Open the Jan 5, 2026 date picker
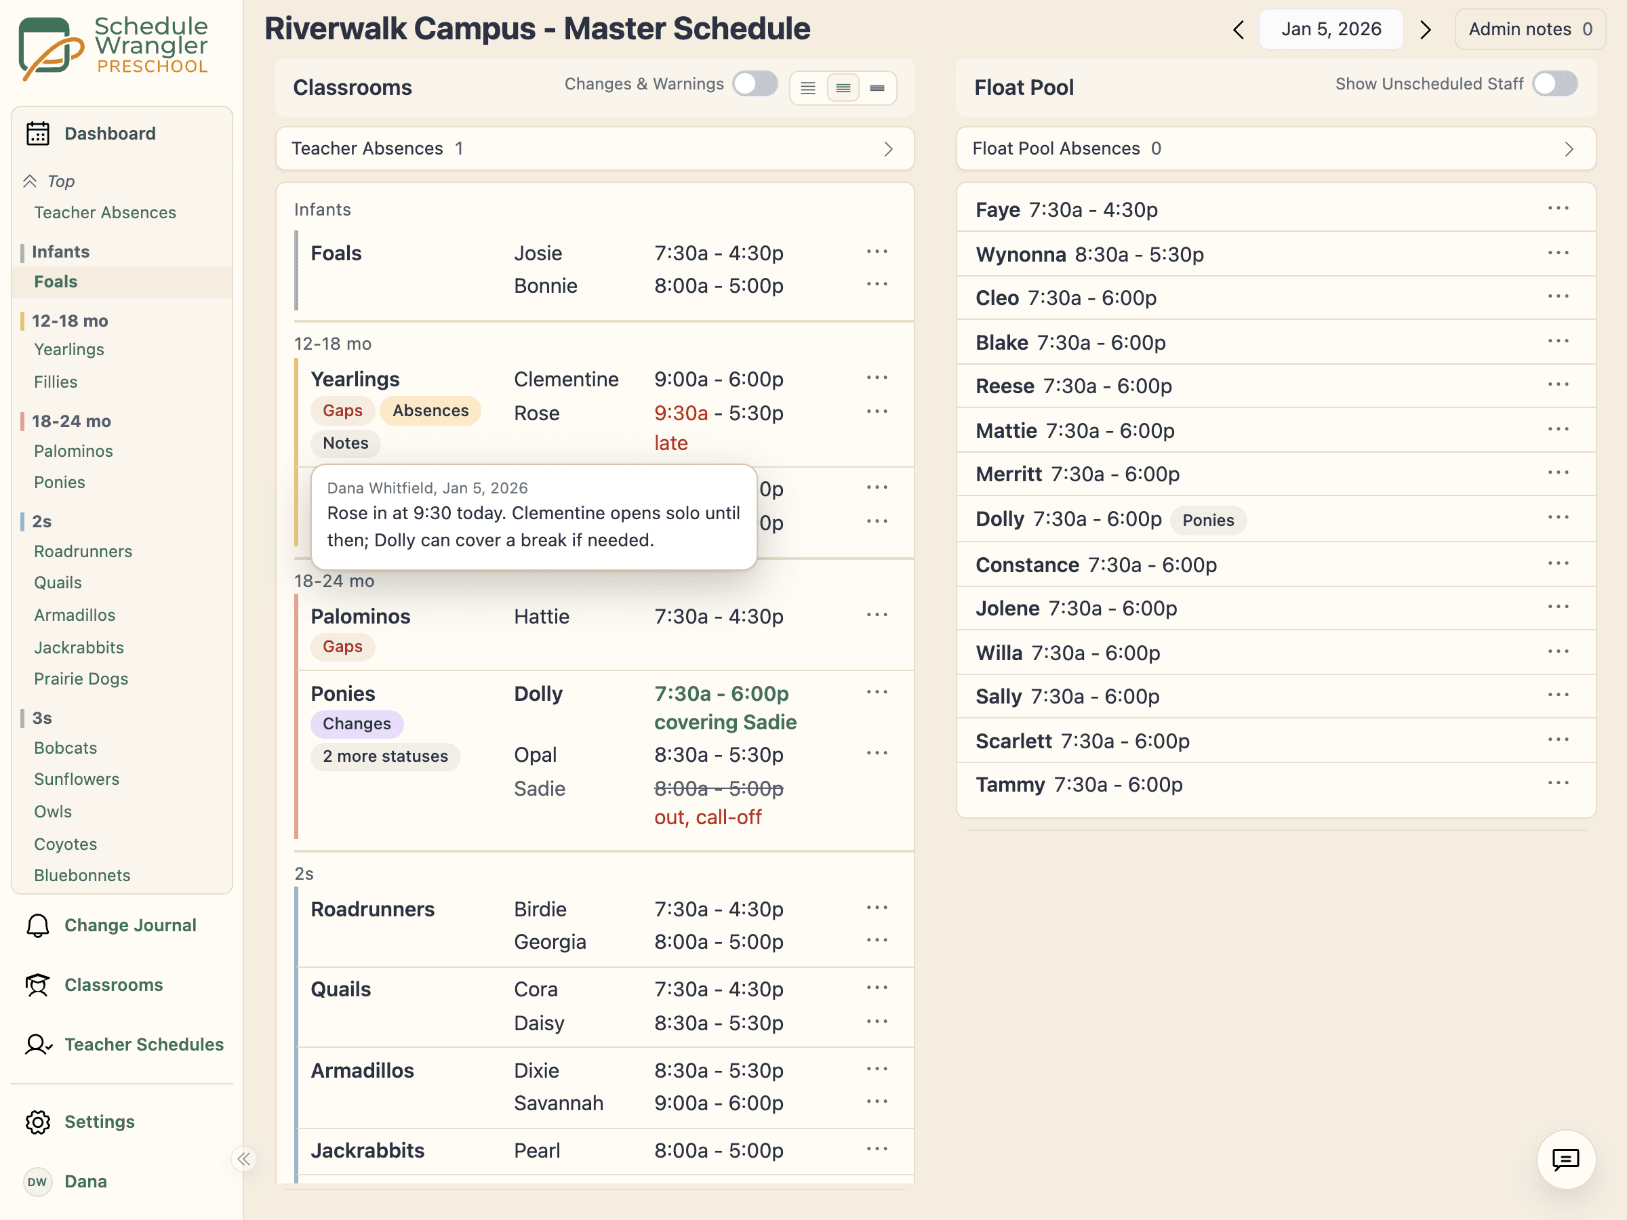 coord(1331,29)
